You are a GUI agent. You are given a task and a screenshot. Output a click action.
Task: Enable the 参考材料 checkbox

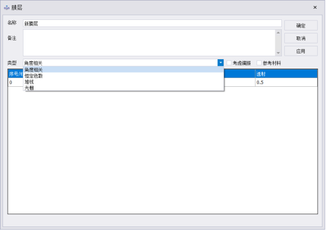(x=259, y=63)
